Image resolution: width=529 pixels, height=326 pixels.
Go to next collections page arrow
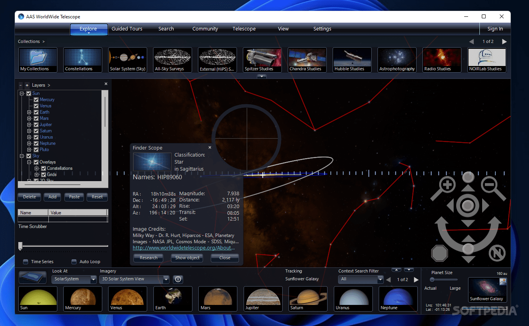[504, 41]
